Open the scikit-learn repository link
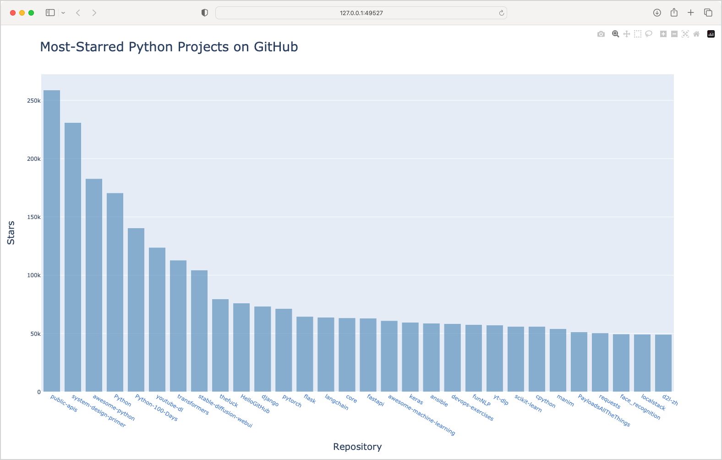Image resolution: width=722 pixels, height=460 pixels. pos(528,403)
